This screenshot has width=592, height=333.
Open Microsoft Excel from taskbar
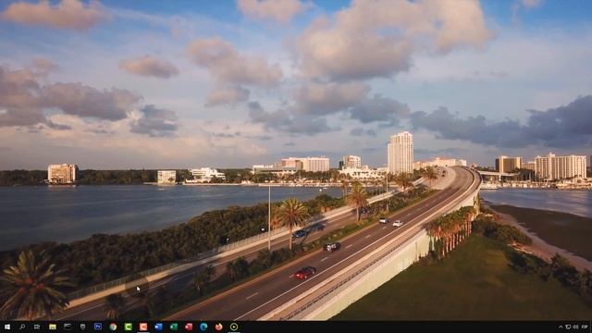click(x=174, y=327)
